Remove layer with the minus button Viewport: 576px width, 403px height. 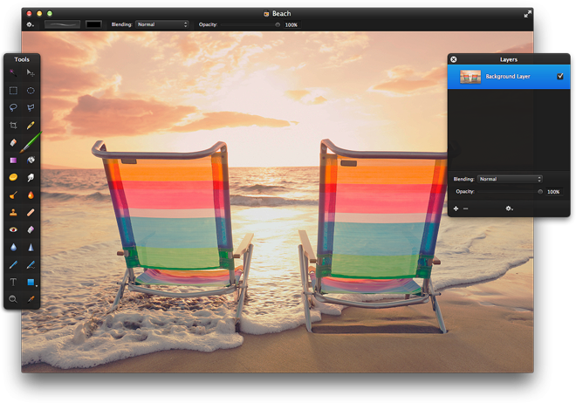point(466,208)
